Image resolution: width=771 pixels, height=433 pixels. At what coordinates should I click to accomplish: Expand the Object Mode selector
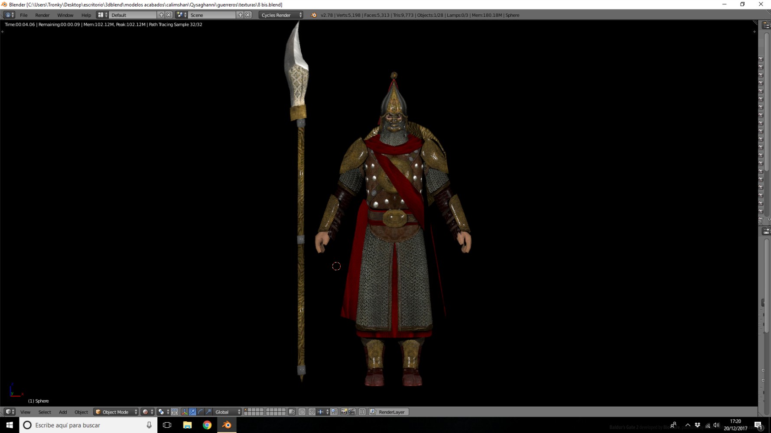pos(116,412)
